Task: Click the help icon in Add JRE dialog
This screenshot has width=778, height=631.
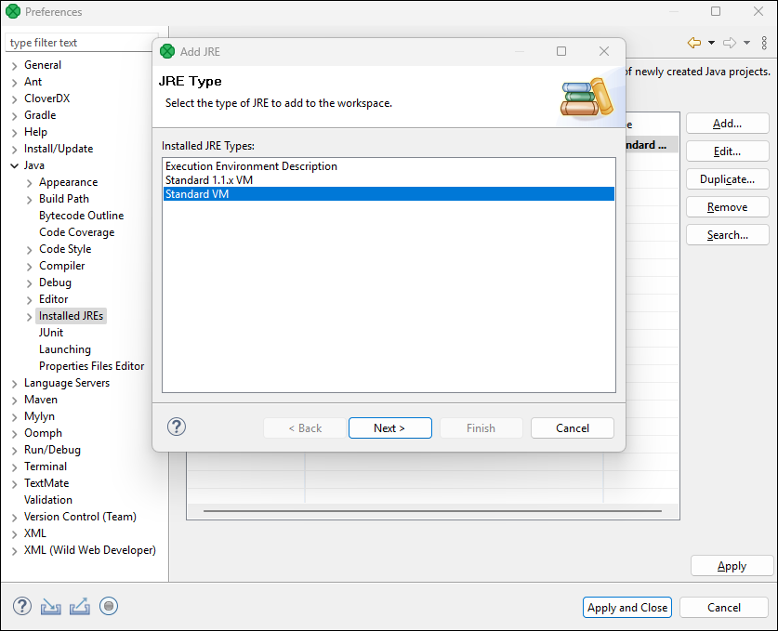Action: pos(177,427)
